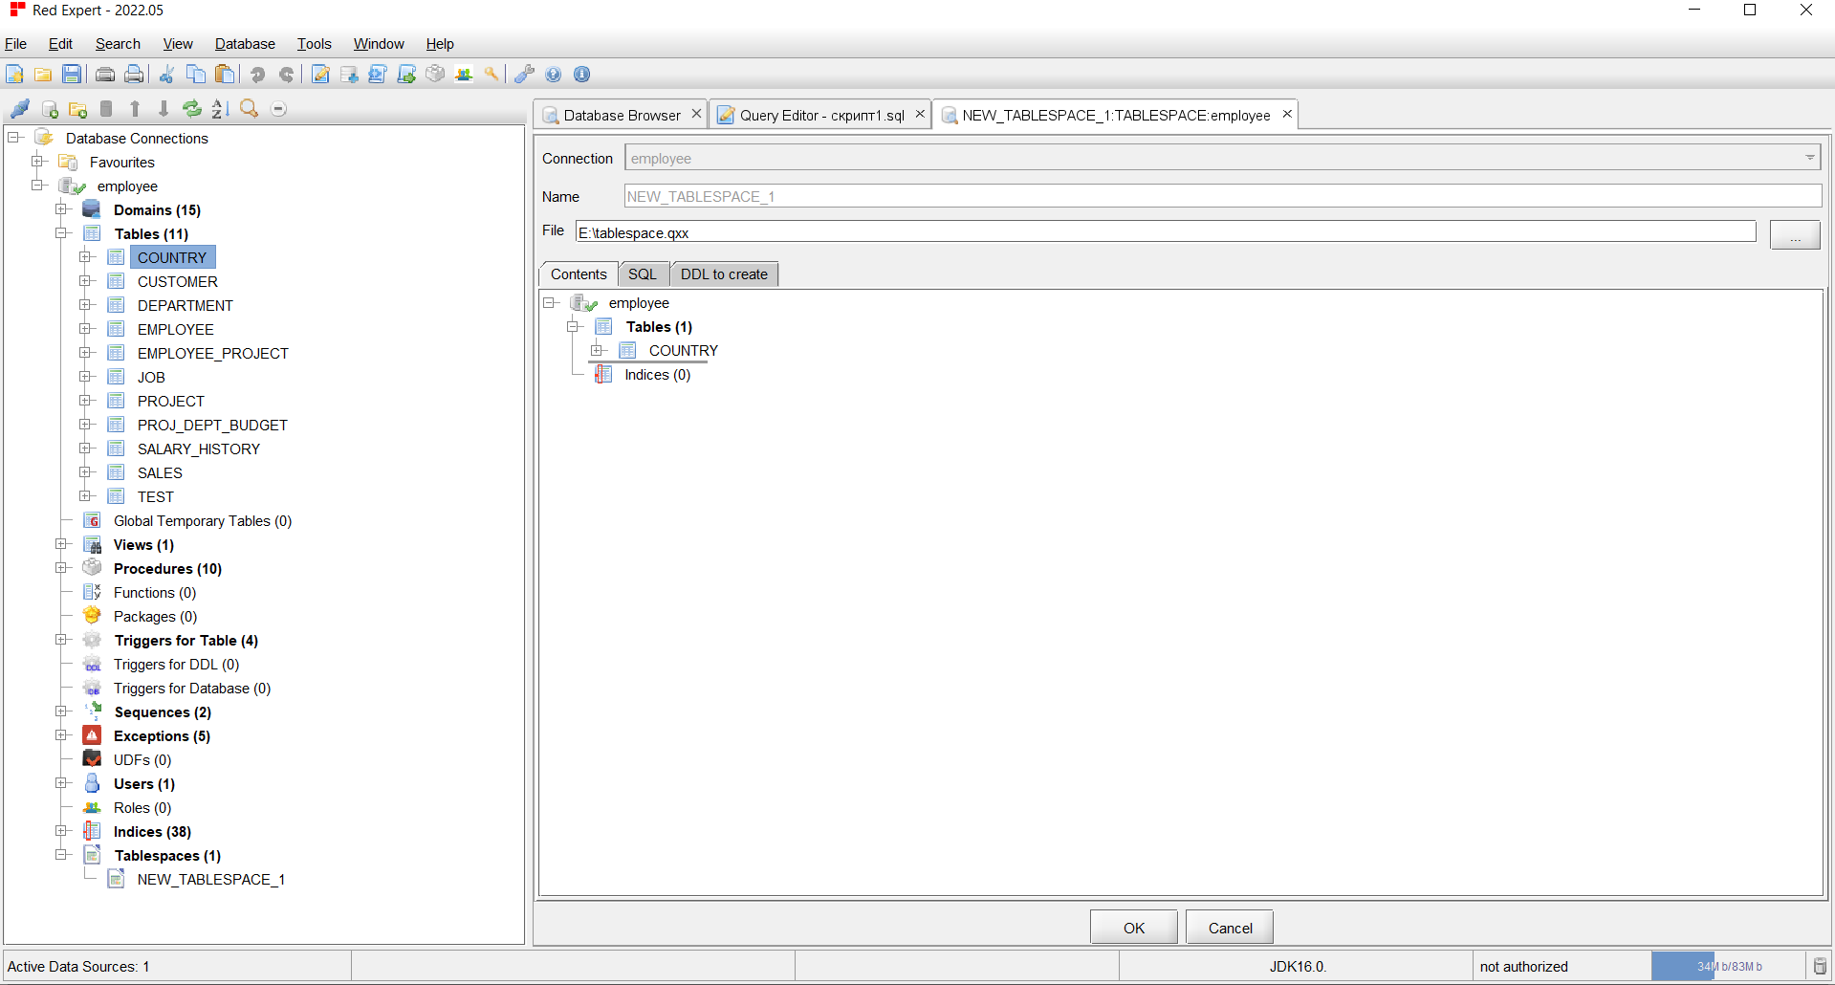Image resolution: width=1835 pixels, height=985 pixels.
Task: Open Preferences with the wrench icon
Action: pyautogui.click(x=524, y=75)
